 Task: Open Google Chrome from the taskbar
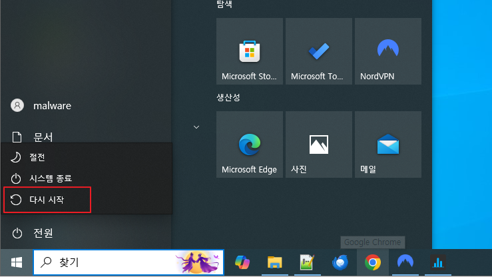tap(373, 262)
